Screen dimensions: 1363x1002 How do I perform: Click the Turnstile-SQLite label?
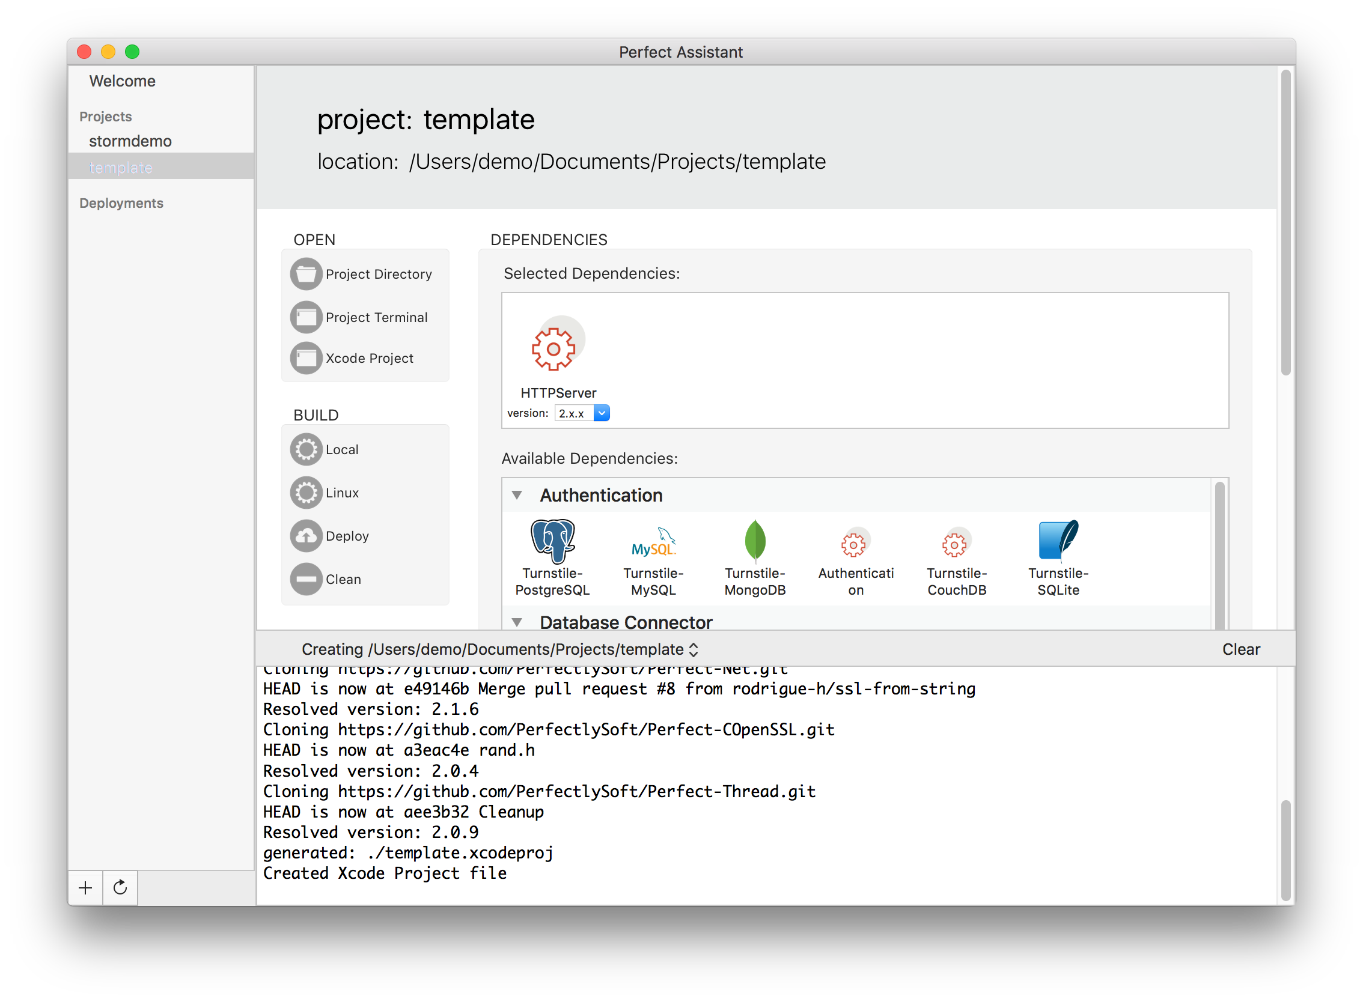click(1058, 581)
